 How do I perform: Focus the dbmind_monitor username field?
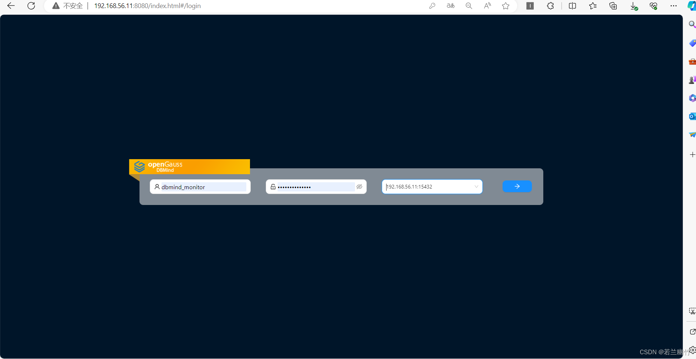point(200,187)
